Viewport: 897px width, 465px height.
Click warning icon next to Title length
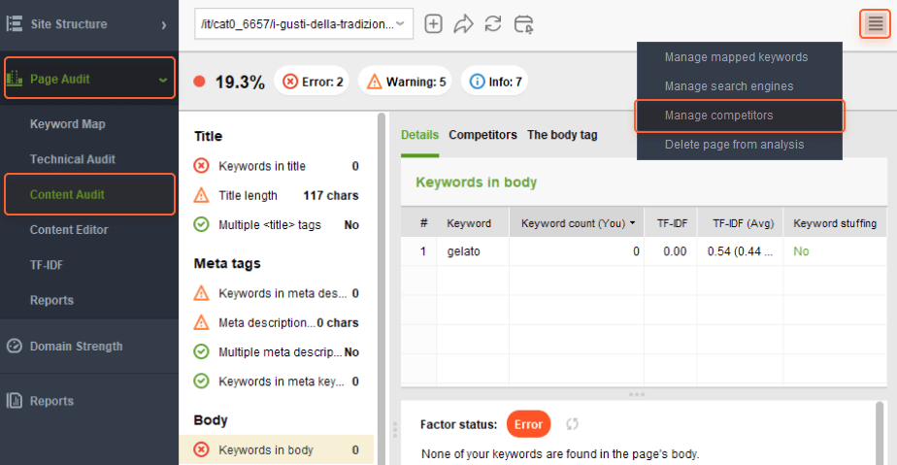coord(201,195)
